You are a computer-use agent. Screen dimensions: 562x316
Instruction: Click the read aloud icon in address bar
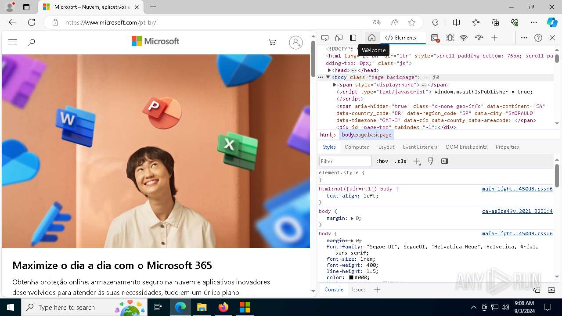pos(394,22)
